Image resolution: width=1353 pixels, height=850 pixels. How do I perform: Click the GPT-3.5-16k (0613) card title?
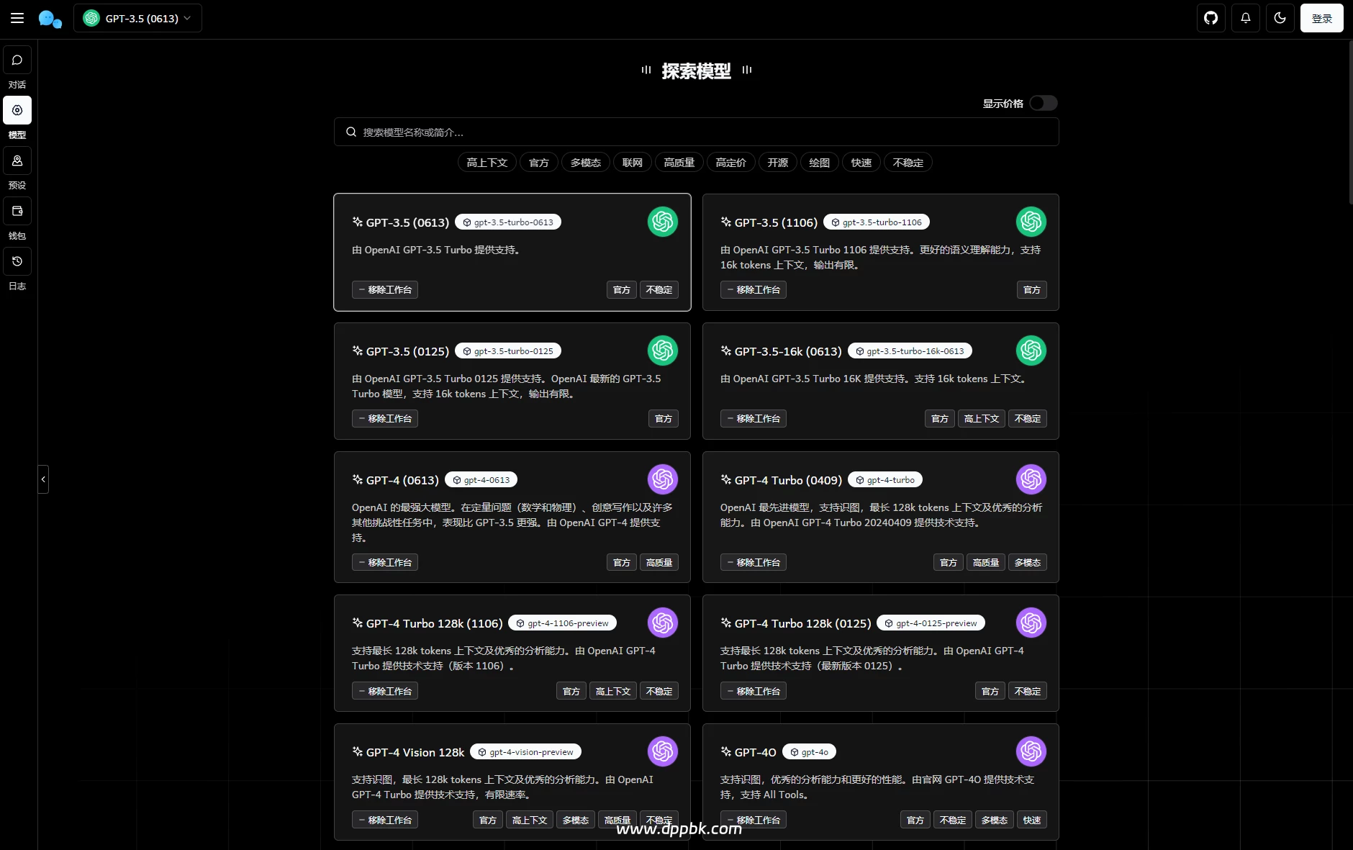pos(788,351)
